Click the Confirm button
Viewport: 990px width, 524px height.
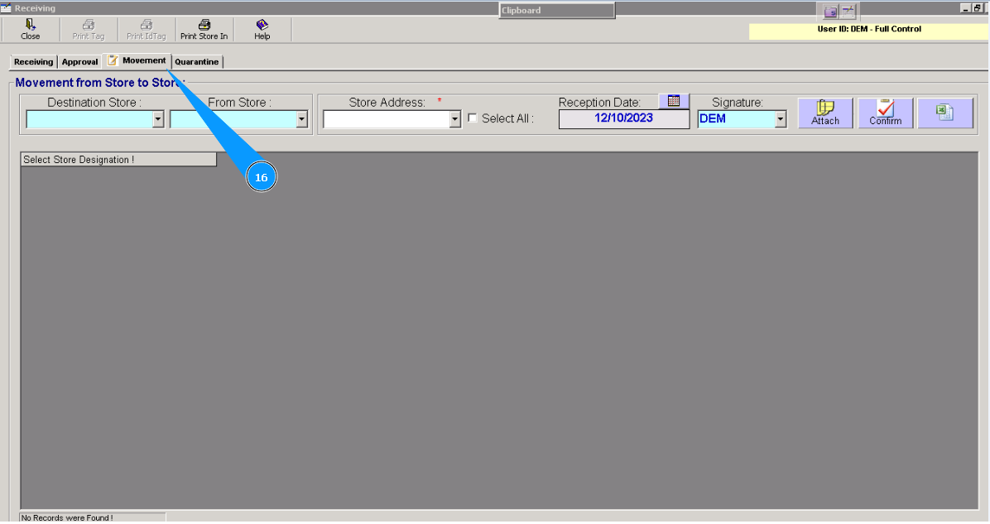point(885,113)
